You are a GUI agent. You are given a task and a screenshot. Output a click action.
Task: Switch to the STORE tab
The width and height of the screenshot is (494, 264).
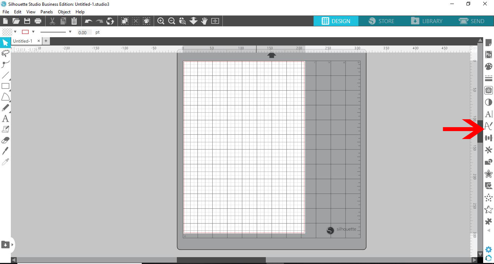381,21
